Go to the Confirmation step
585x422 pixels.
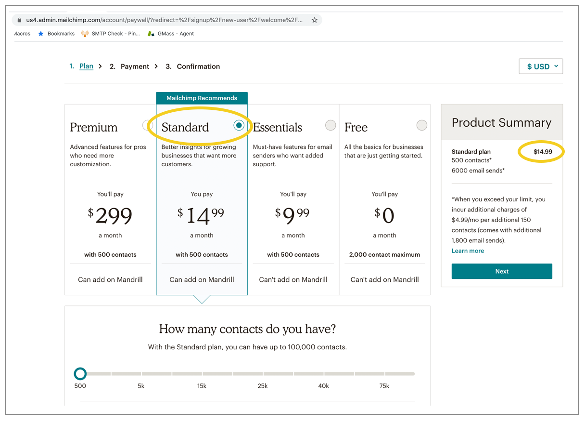[x=198, y=66]
